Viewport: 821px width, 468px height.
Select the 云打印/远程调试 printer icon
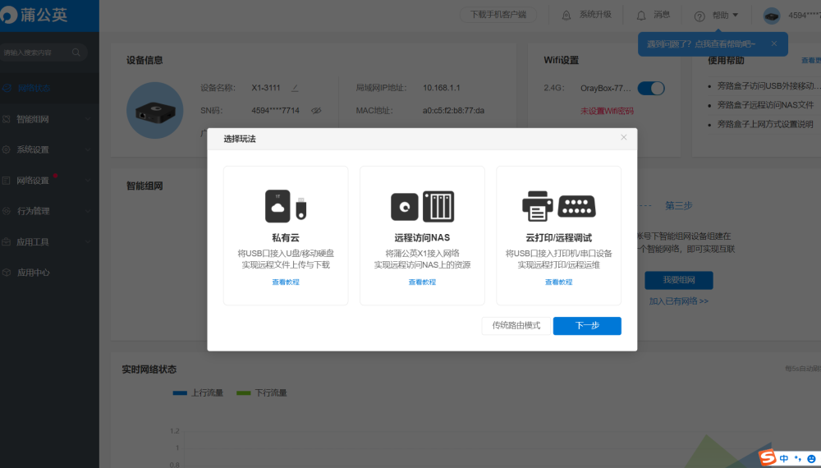[x=558, y=206]
